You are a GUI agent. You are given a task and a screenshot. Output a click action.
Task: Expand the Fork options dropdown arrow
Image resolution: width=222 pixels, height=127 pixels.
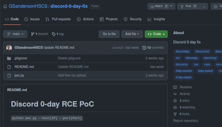204,7
